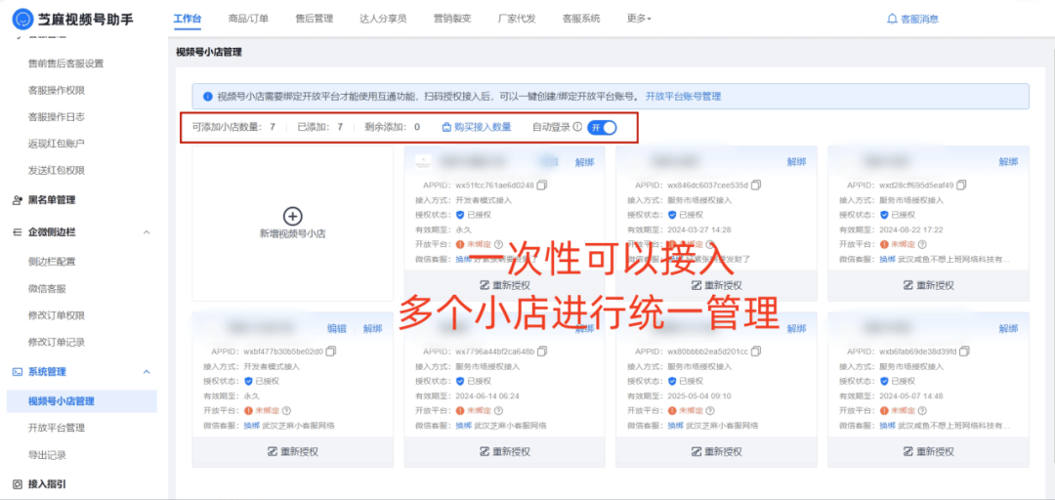This screenshot has height=500, width=1055.
Task: Copy APPID wx51fcc761ae6d0248 using copy icon
Action: coord(542,185)
